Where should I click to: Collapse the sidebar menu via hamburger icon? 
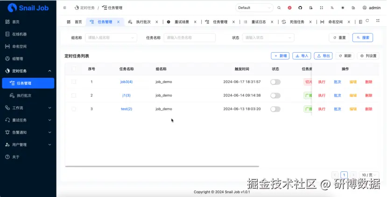(65, 8)
